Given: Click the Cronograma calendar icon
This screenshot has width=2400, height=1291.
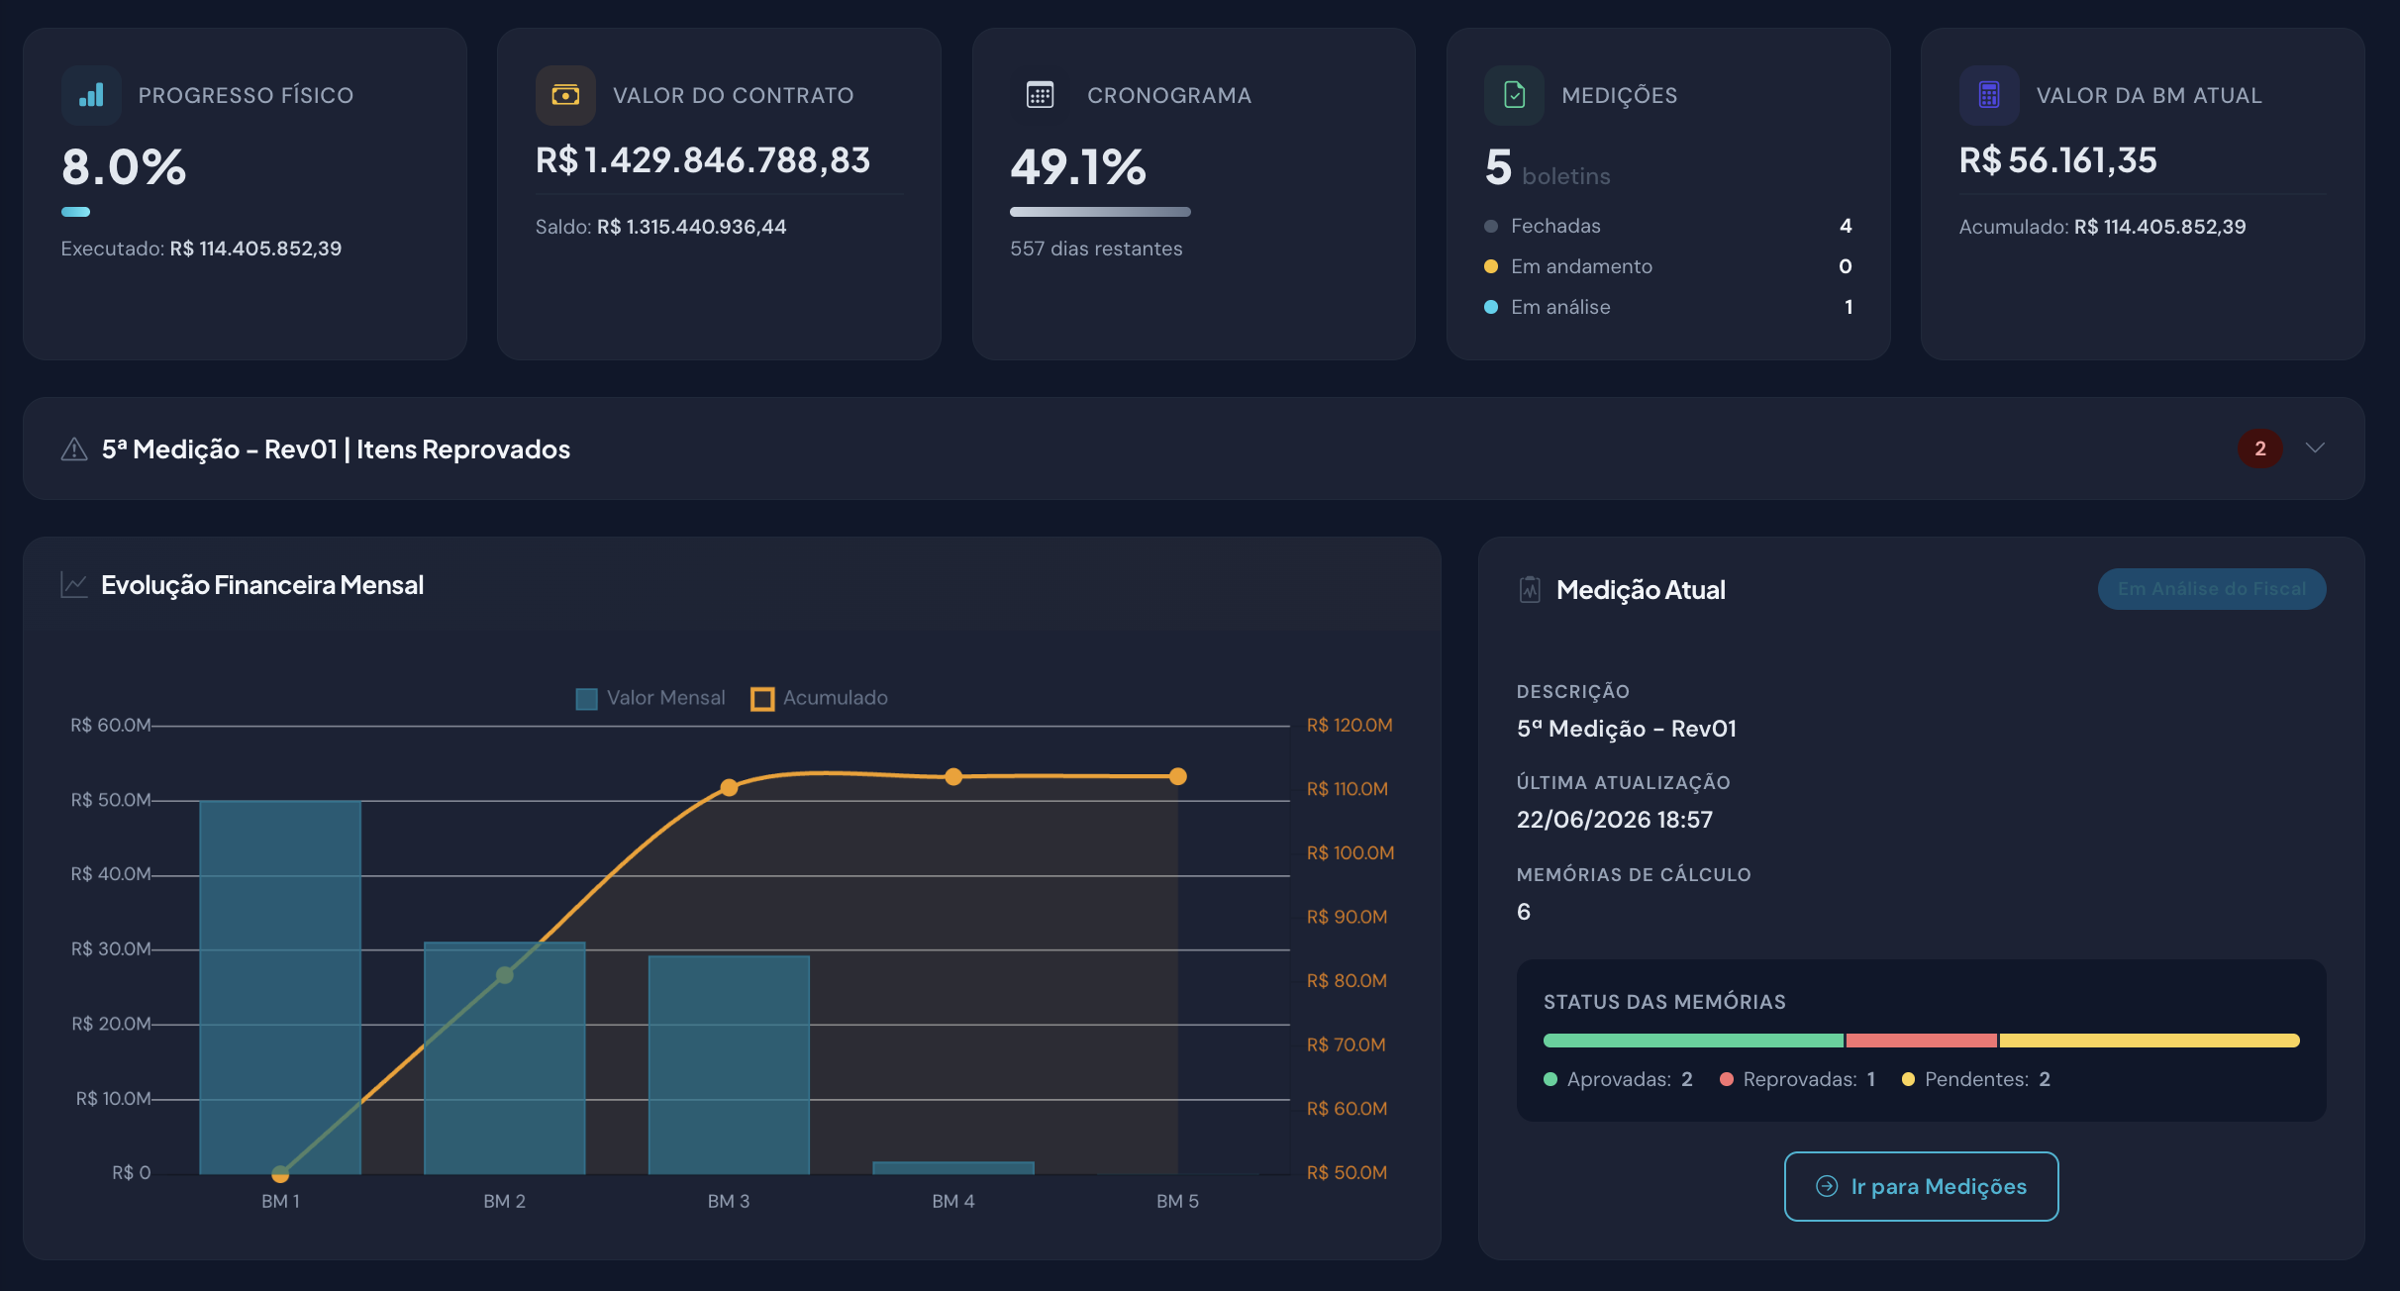Looking at the screenshot, I should [x=1040, y=95].
